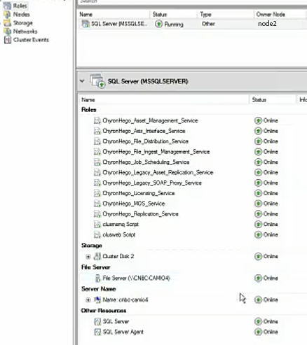This screenshot has height=345, width=307.
Task: Click icon beside ChyronHego_Asset_Management_Service
Action: point(97,120)
